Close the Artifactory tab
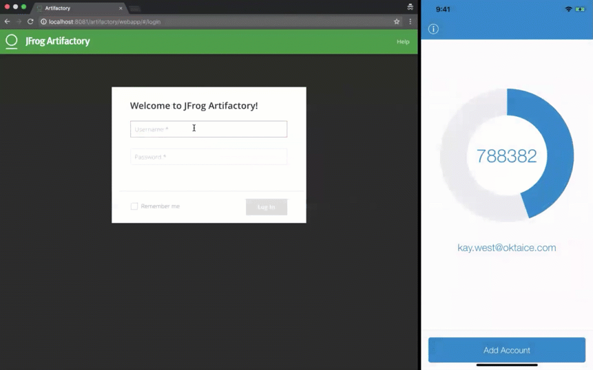The image size is (593, 370). [x=121, y=8]
